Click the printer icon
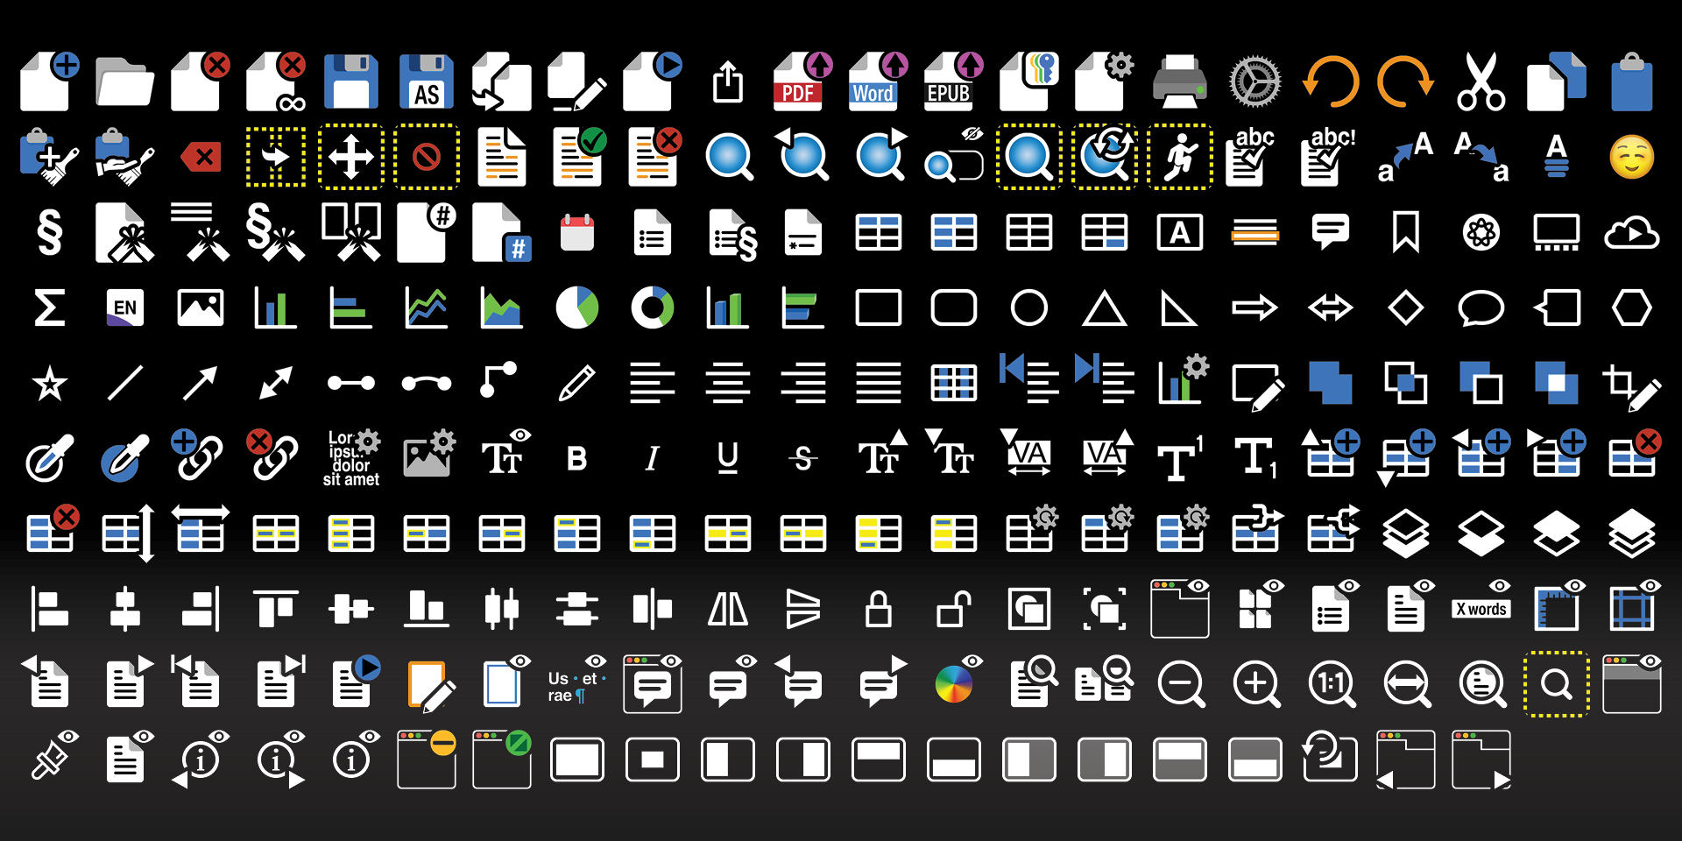 click(x=1180, y=81)
